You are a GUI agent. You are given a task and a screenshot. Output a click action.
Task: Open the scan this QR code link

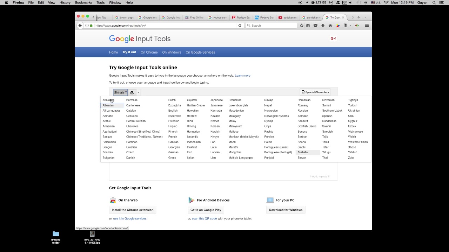[x=204, y=218]
